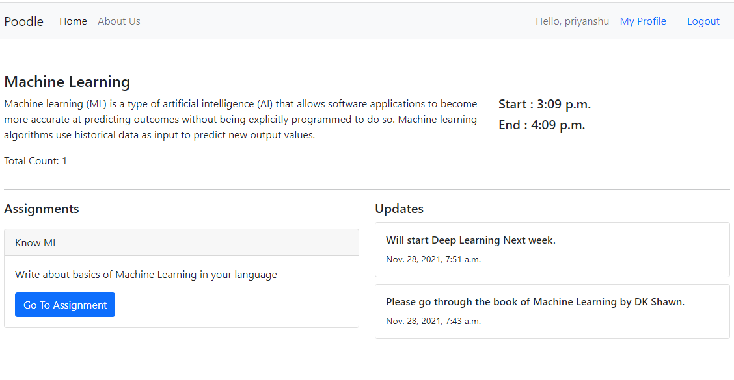Click the Start time 3:09 p.m. label

pos(544,104)
